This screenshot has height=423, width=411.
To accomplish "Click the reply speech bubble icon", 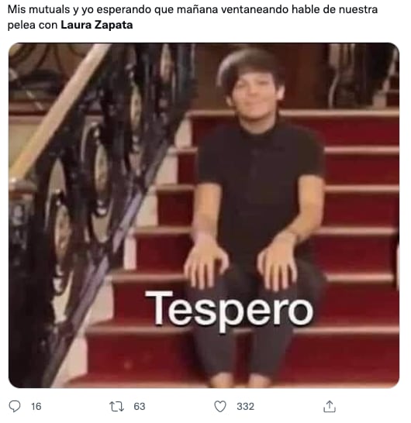I will click(15, 406).
